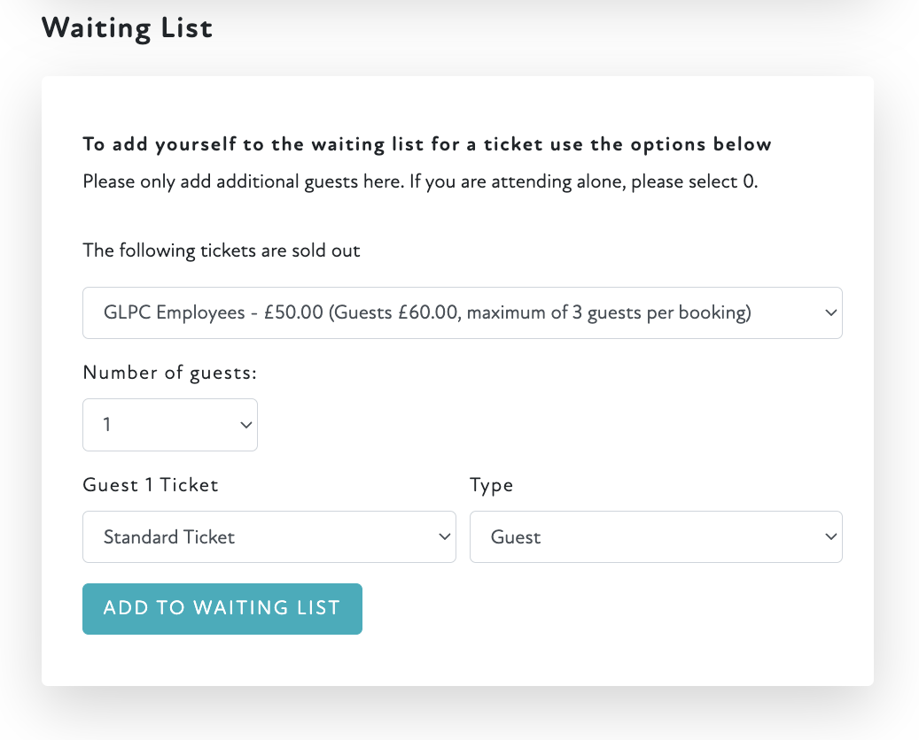Image resolution: width=919 pixels, height=740 pixels.
Task: Click the "Guest 1 Ticket" field label
Action: (150, 485)
